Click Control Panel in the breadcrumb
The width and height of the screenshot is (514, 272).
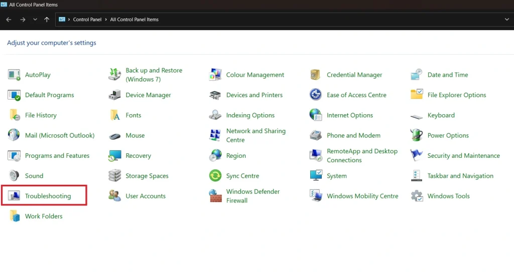coord(87,20)
